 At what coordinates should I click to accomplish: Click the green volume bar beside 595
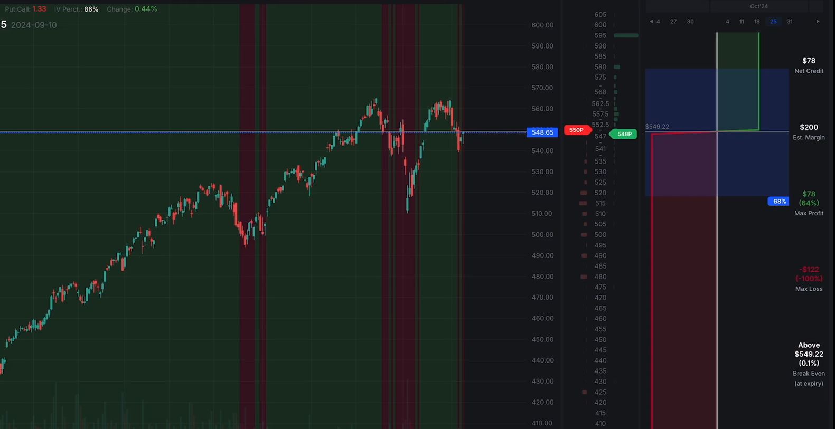(626, 35)
